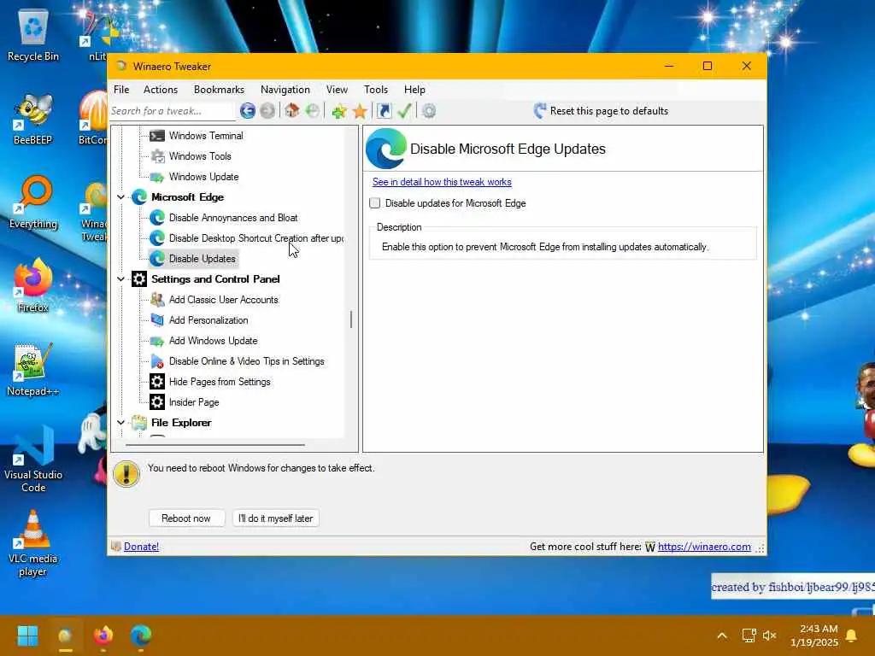875x656 pixels.
Task: Open the Navigation menu
Action: pyautogui.click(x=285, y=89)
